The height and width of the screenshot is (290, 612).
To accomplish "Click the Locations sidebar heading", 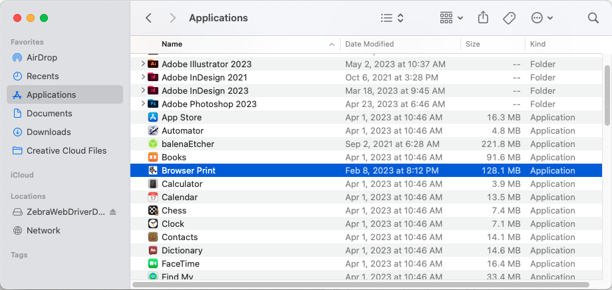I will coord(28,196).
